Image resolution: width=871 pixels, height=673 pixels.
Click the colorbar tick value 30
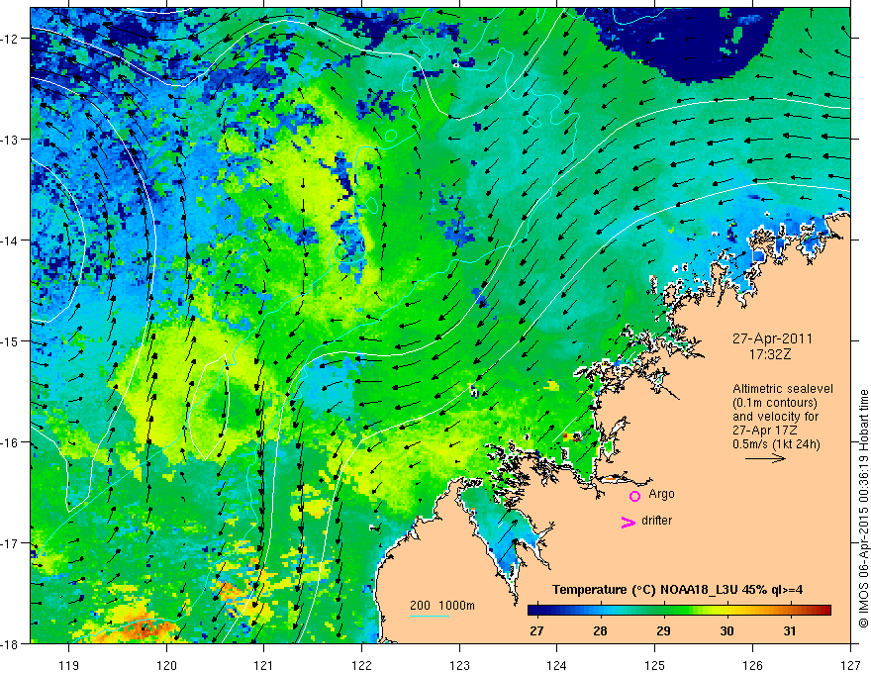tap(726, 631)
